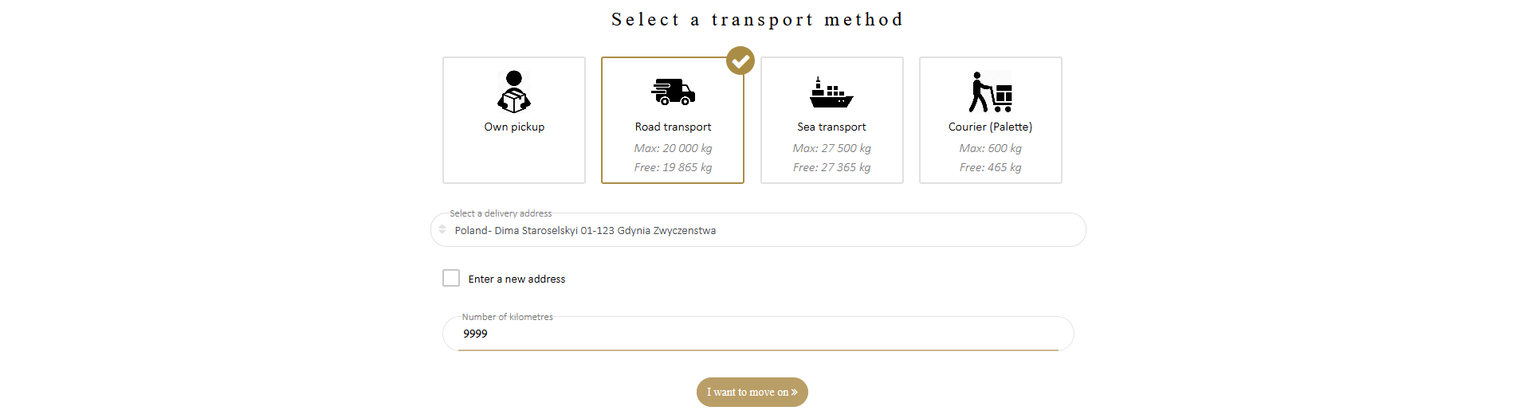
Task: Choose the Sea transport label
Action: coord(831,127)
